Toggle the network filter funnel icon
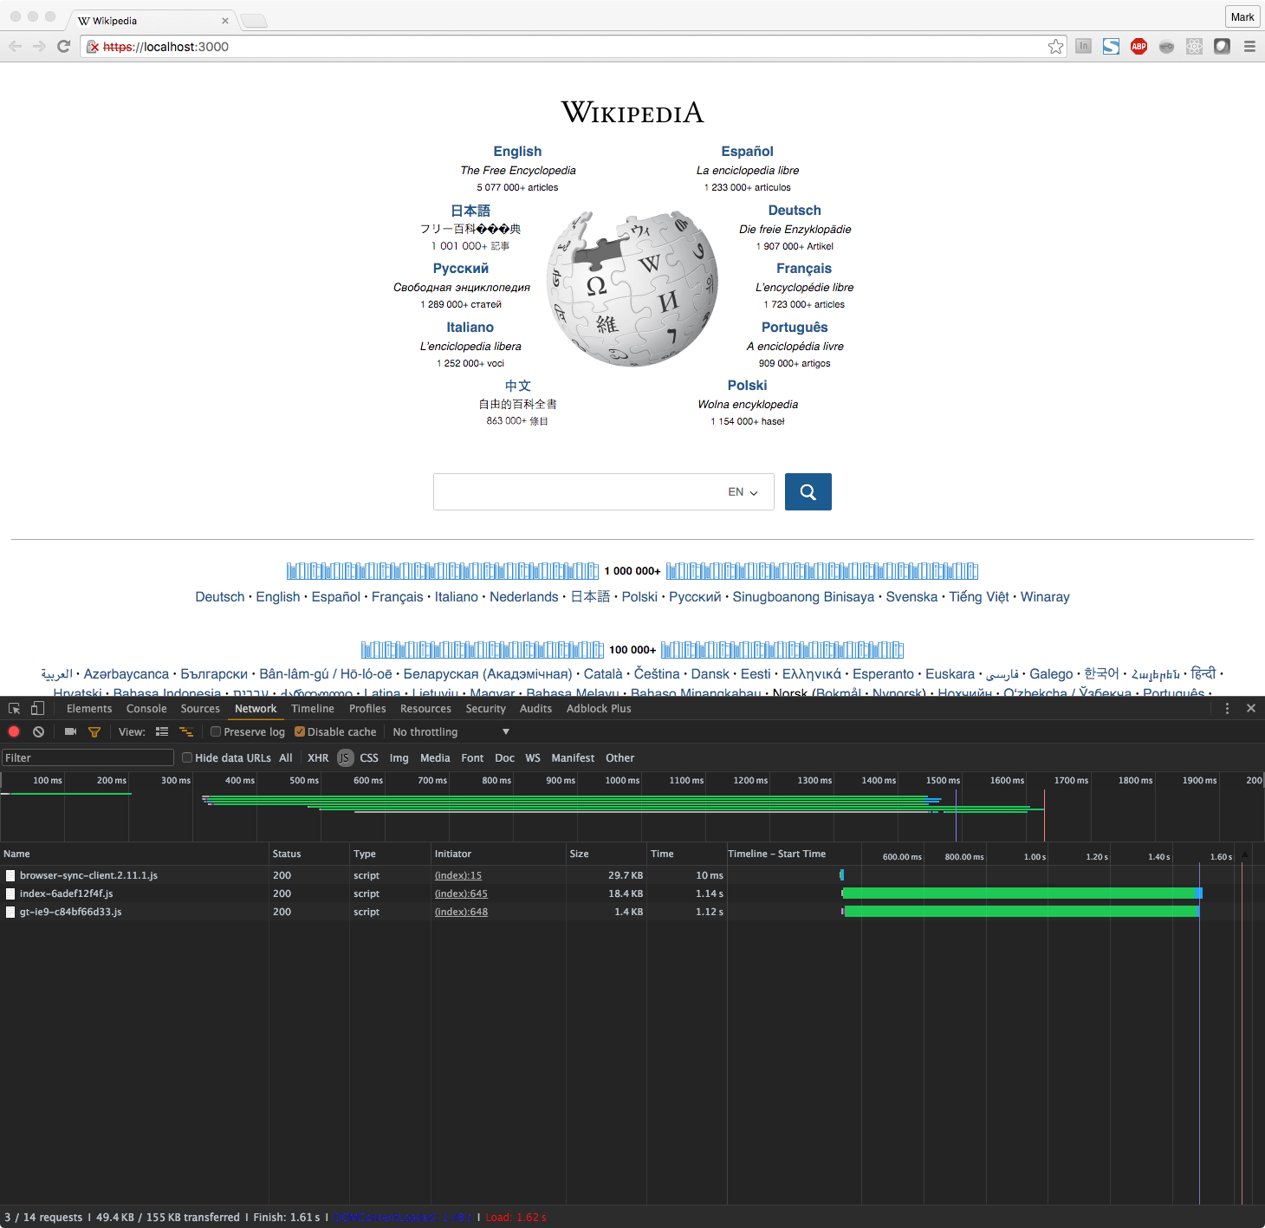The image size is (1265, 1228). click(x=94, y=732)
